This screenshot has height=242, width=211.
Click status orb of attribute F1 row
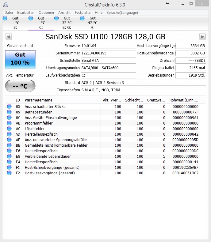click(x=9, y=168)
